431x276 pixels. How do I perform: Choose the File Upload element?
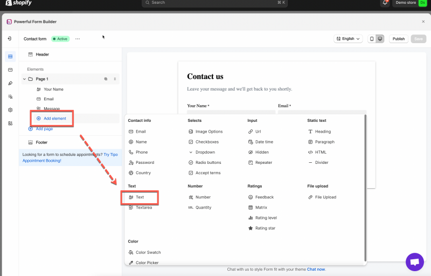pos(325,197)
